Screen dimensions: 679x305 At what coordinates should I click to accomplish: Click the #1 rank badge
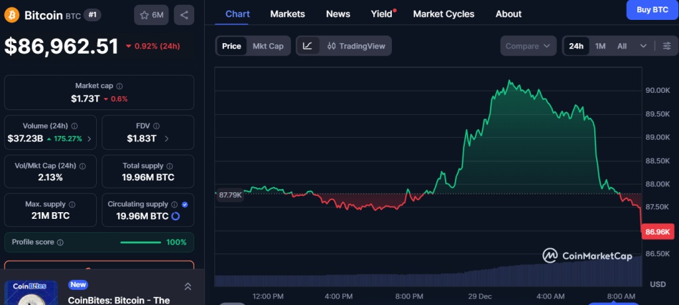coord(92,15)
